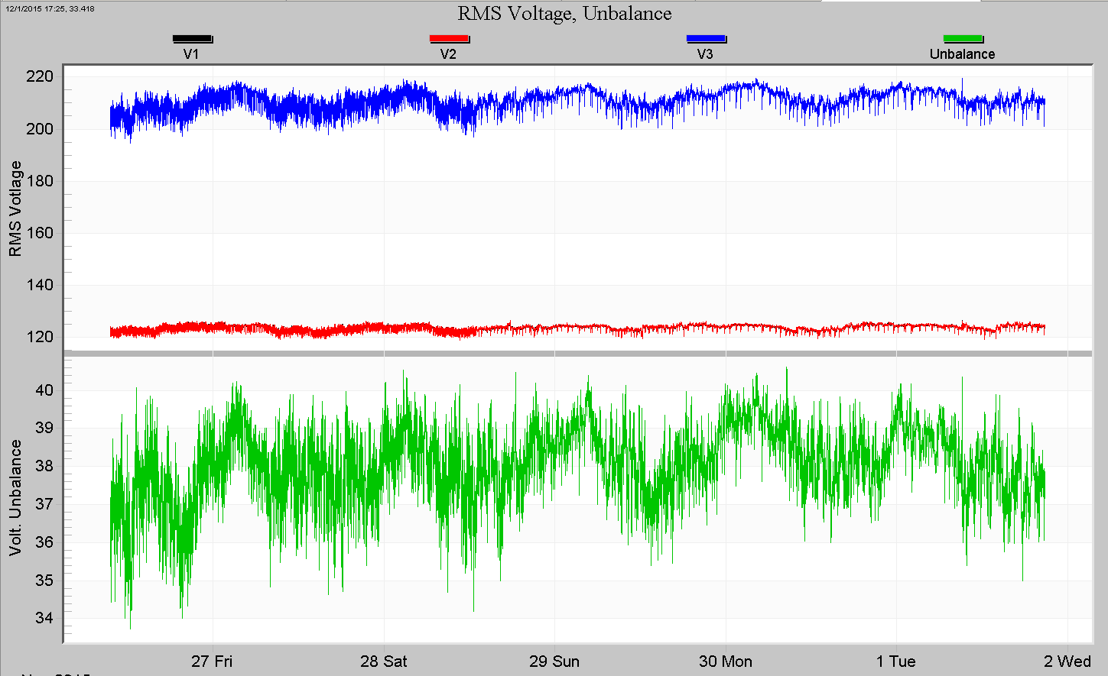1108x676 pixels.
Task: Toggle the V2 red legend swatch
Action: 449,37
